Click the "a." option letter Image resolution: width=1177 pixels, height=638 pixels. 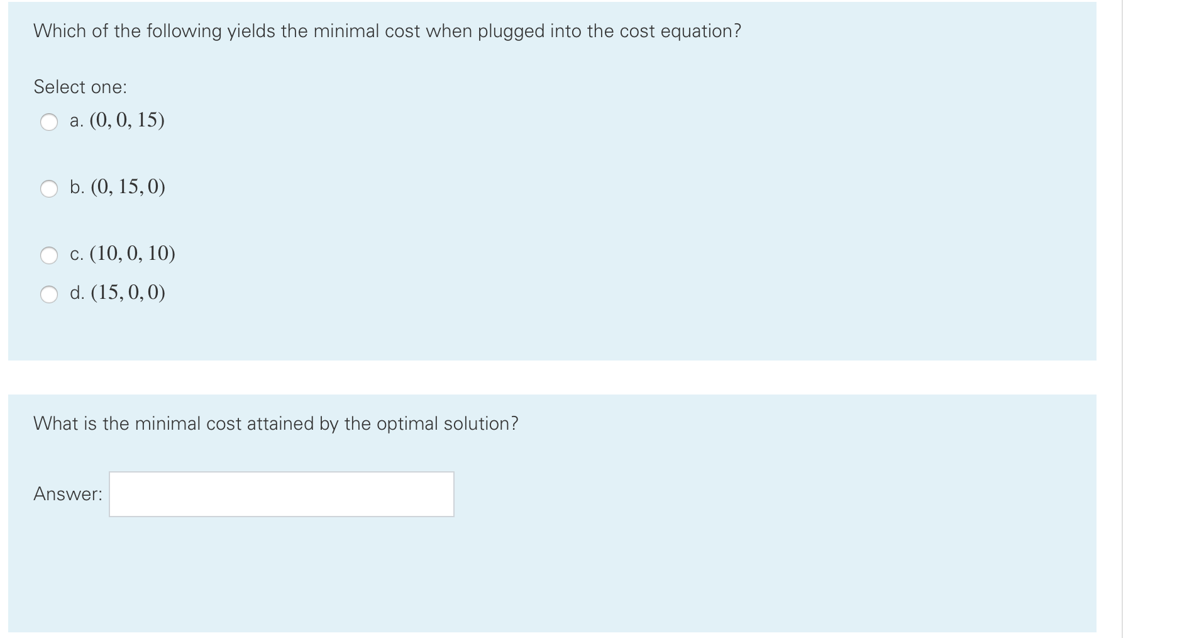(77, 121)
